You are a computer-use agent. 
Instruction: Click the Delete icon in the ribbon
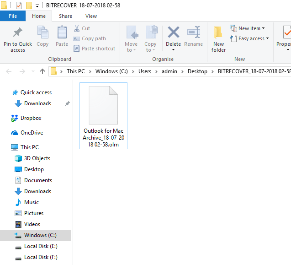pyautogui.click(x=173, y=33)
